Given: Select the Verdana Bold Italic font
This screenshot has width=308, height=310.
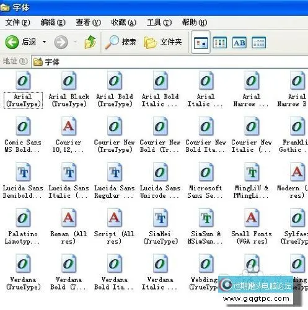Looking at the screenshot, I should 115,263.
